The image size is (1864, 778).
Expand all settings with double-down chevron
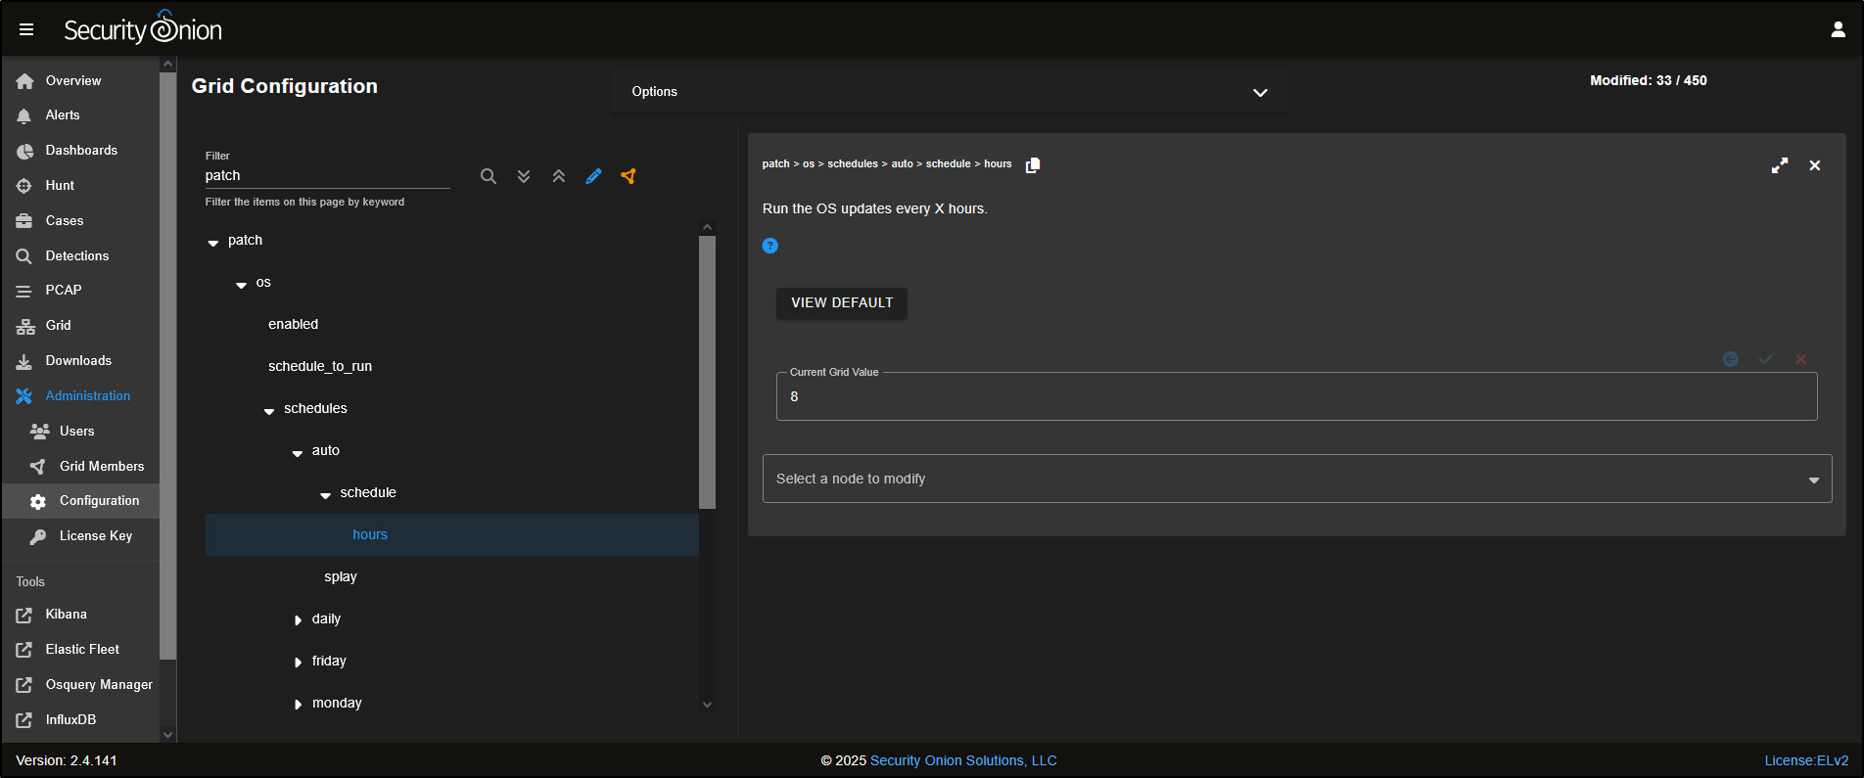[x=524, y=176]
